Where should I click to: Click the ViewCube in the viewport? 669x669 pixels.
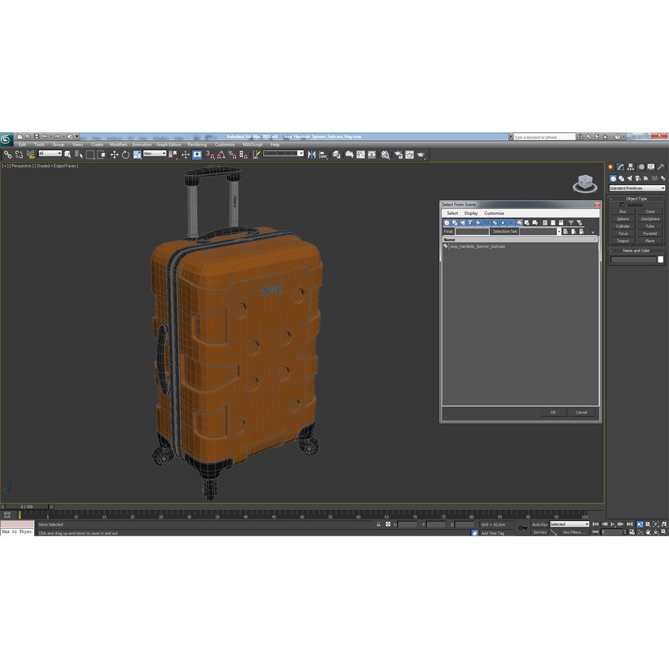tap(585, 183)
